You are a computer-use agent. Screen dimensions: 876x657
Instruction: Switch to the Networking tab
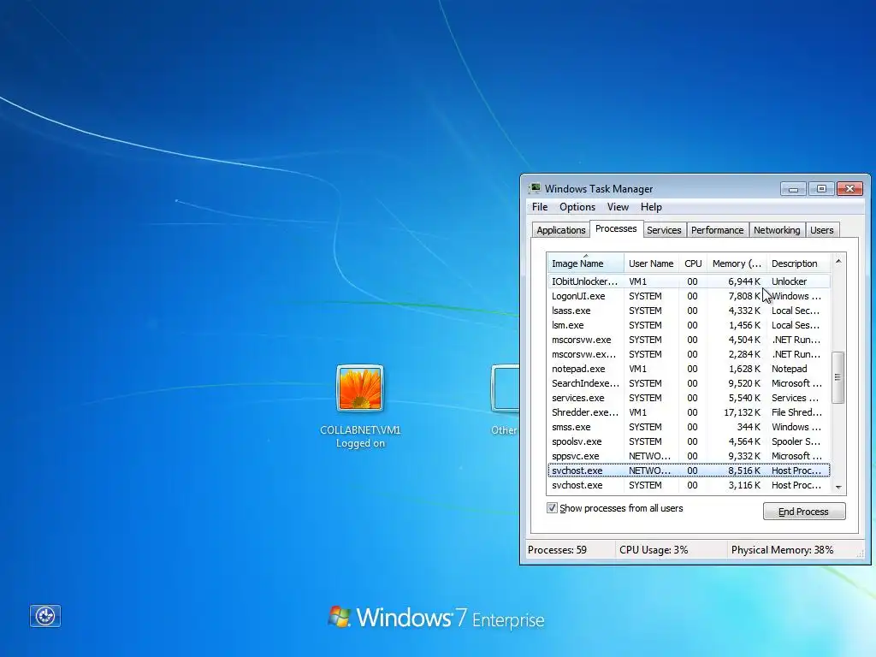[777, 230]
